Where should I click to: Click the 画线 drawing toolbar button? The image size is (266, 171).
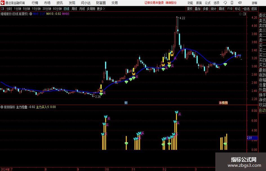[x=222, y=9]
